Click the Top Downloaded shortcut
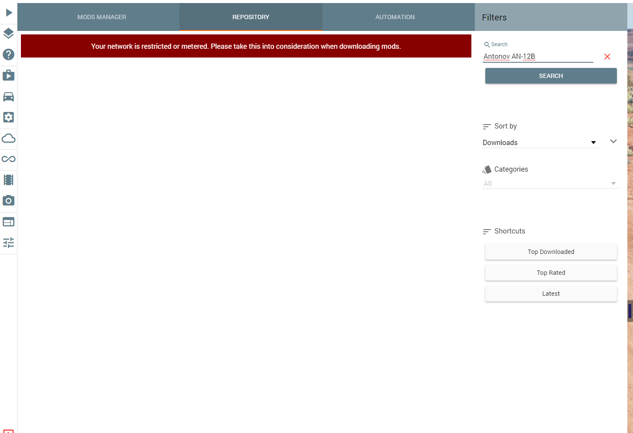Viewport: 633px width, 433px height. pyautogui.click(x=551, y=252)
